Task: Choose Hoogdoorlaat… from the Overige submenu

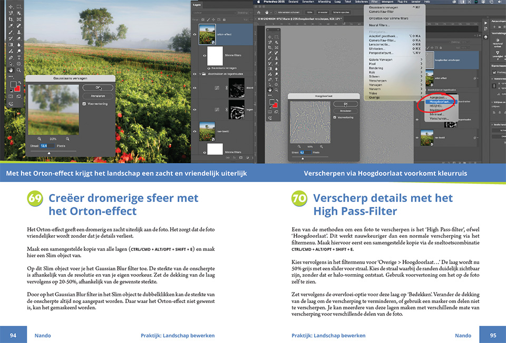Action: [439, 102]
